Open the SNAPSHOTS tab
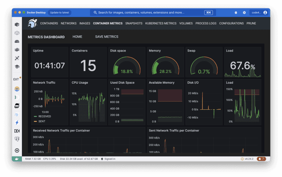The width and height of the screenshot is (282, 177). point(134,23)
